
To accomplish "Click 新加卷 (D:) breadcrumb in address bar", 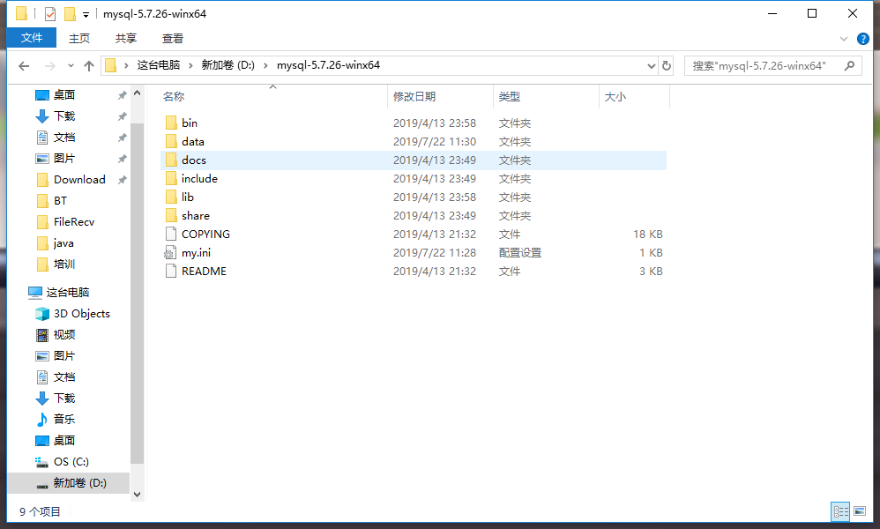I will click(227, 65).
